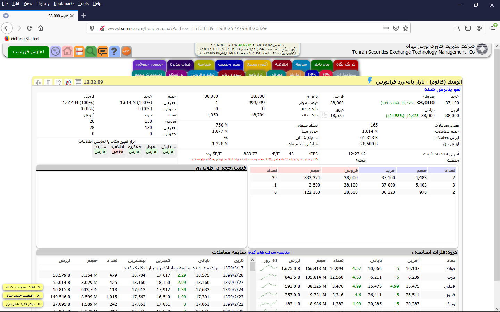Open the blue question mark help icon
The height and width of the screenshot is (312, 500).
(x=114, y=51)
